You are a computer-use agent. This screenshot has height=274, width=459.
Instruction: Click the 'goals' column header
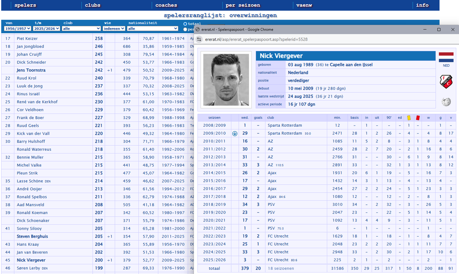[x=258, y=117]
